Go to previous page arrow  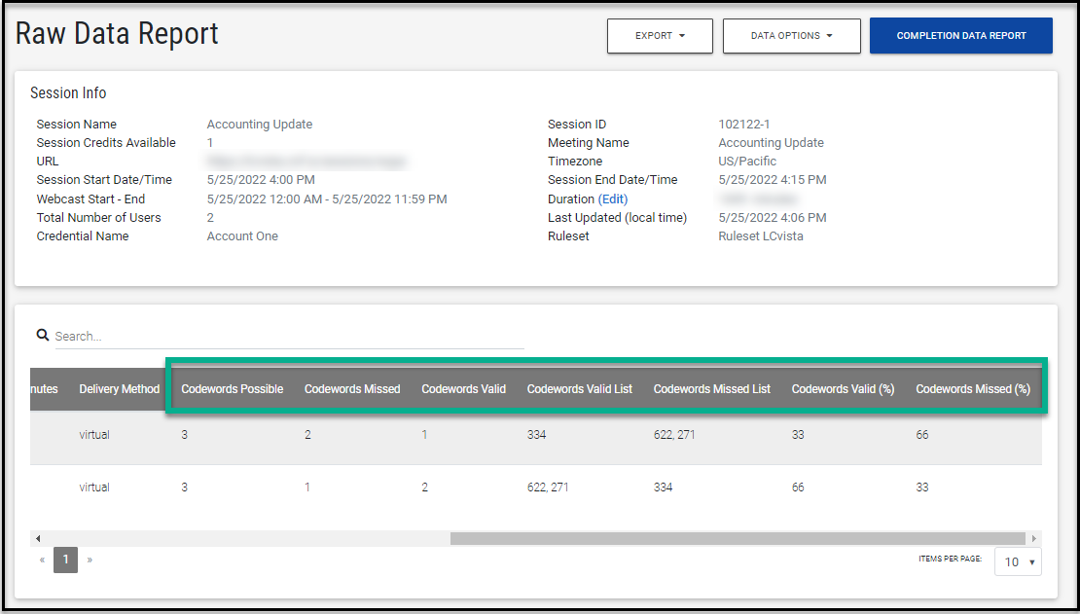42,560
